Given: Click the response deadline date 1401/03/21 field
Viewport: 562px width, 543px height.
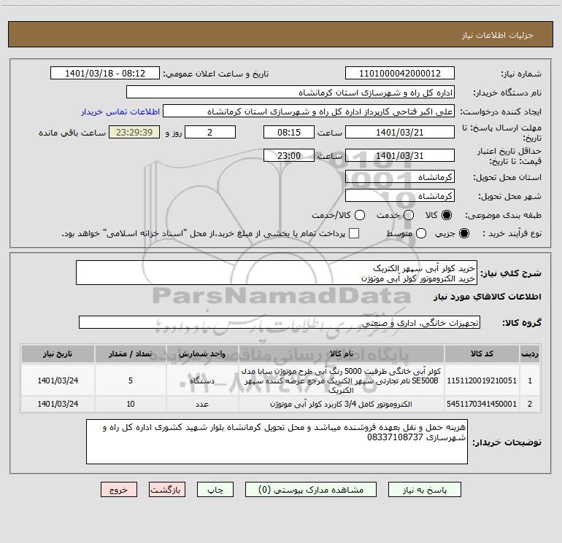Looking at the screenshot, I should click(x=400, y=132).
